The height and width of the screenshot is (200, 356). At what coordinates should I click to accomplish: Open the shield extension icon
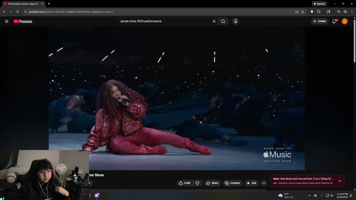tap(312, 12)
